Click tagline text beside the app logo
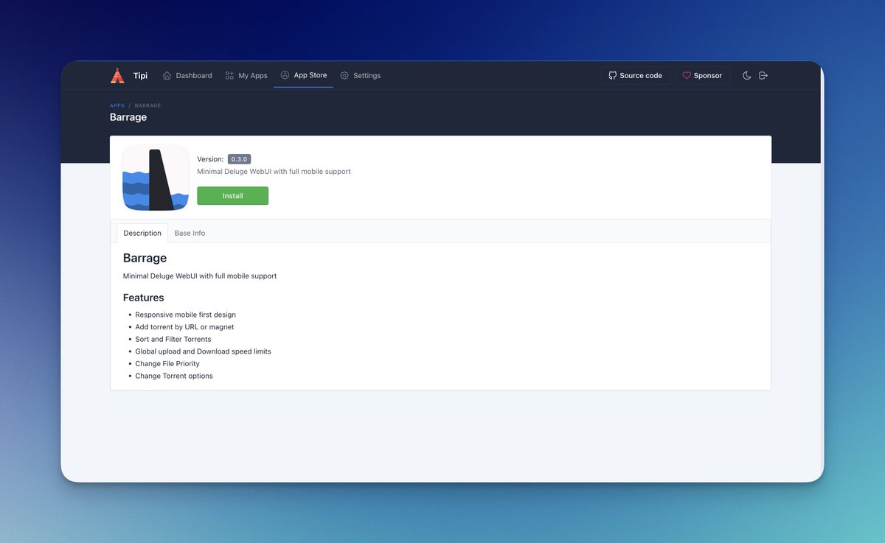This screenshot has width=885, height=543. [x=274, y=172]
